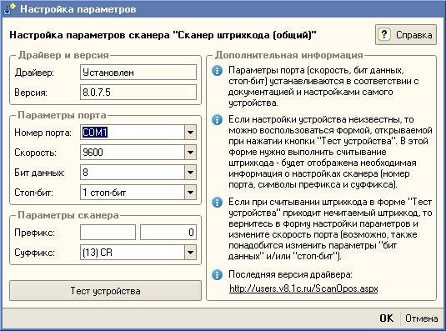Click info icon beside latest driver version

click(217, 274)
